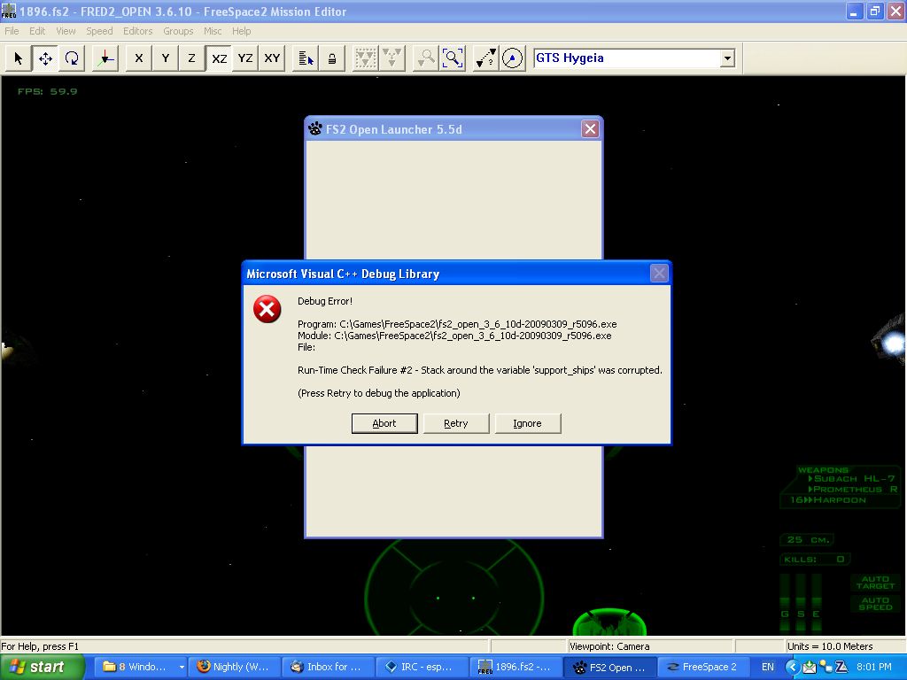This screenshot has width=907, height=680.
Task: Expand the grouped Windows Explorer taskbar button
Action: [142, 667]
